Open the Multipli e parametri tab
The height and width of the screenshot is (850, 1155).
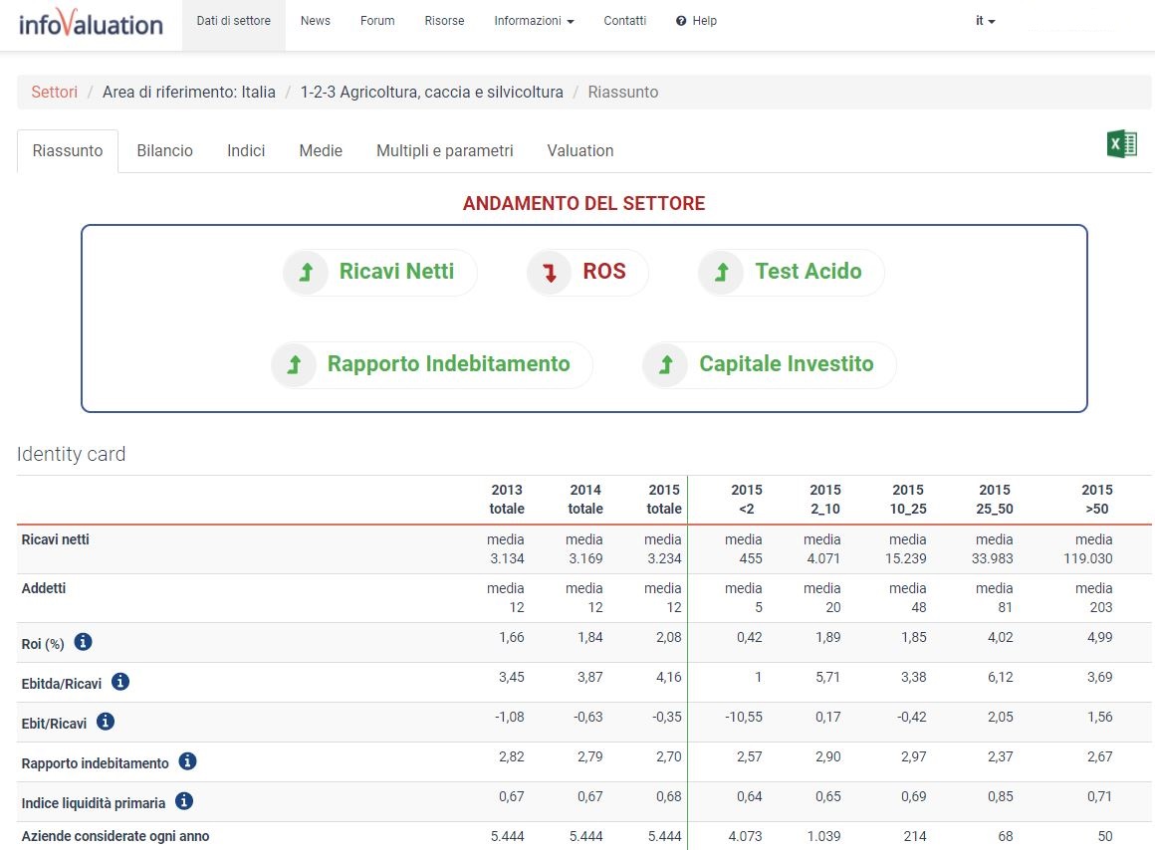[445, 151]
